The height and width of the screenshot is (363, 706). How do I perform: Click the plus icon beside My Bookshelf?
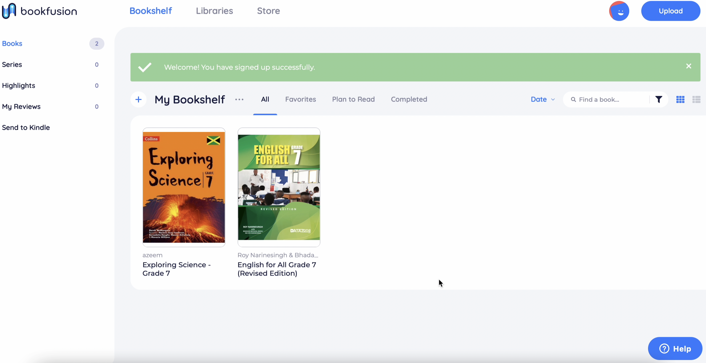pyautogui.click(x=138, y=100)
